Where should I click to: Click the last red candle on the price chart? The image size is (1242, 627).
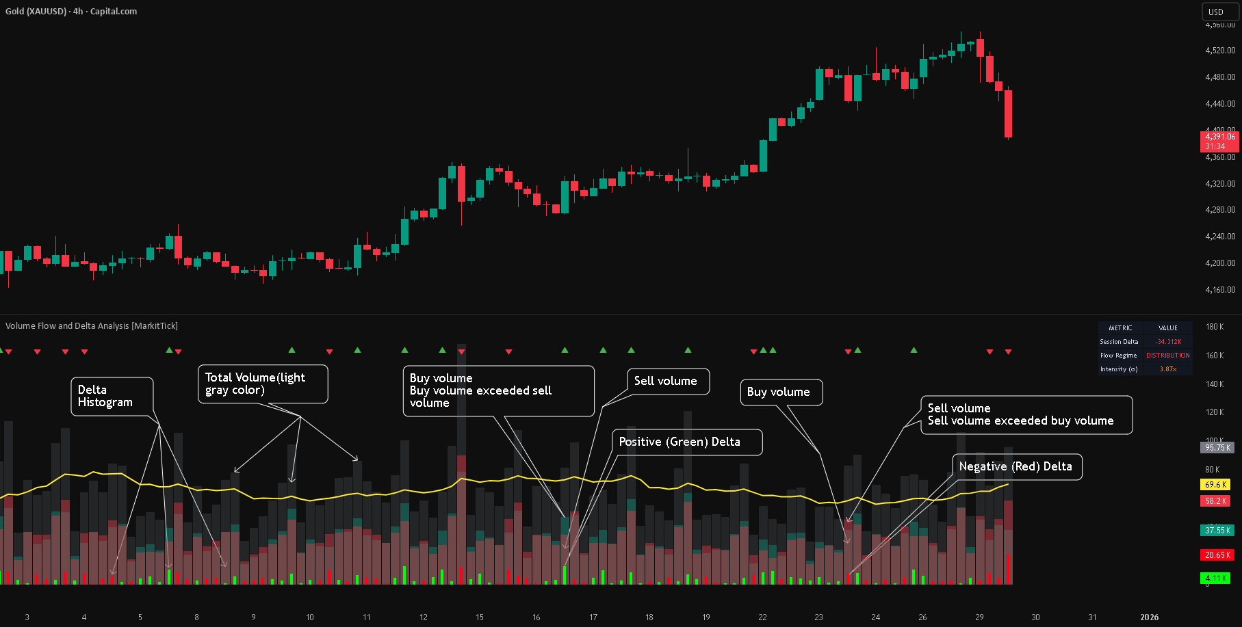[1008, 114]
